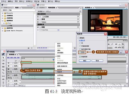The width and height of the screenshot is (129, 94).
Task: Reset the 透明 effect
Action: [x=78, y=19]
